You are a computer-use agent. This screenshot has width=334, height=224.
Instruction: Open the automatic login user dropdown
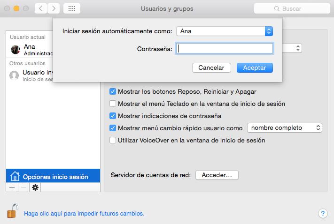pos(224,31)
